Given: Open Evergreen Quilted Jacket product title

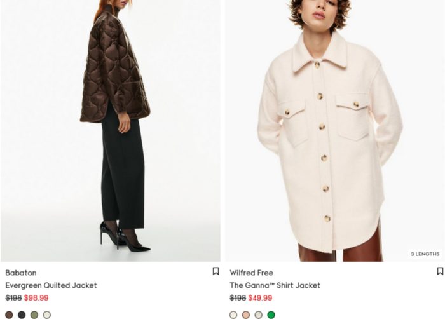Looking at the screenshot, I should pos(51,285).
